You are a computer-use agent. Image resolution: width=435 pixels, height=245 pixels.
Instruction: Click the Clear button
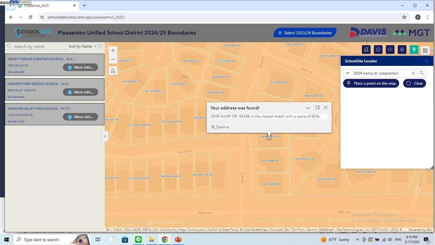point(415,83)
